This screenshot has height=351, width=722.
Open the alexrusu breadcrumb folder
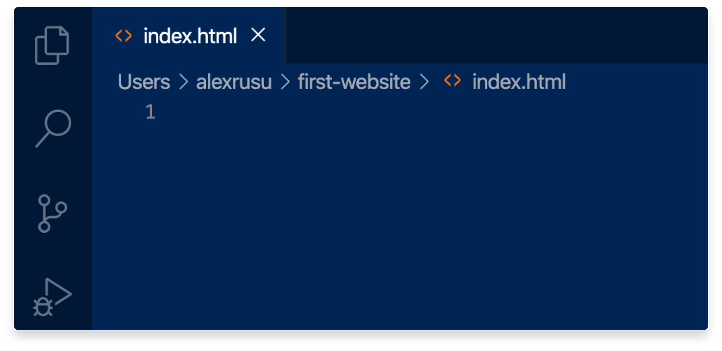[x=234, y=82]
